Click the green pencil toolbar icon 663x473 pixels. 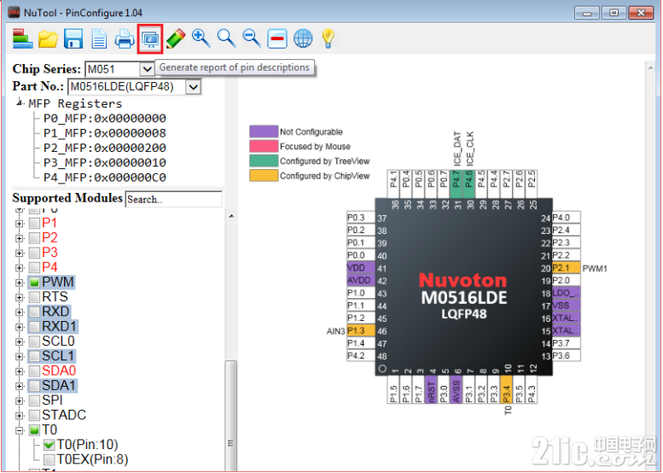pyautogui.click(x=176, y=38)
